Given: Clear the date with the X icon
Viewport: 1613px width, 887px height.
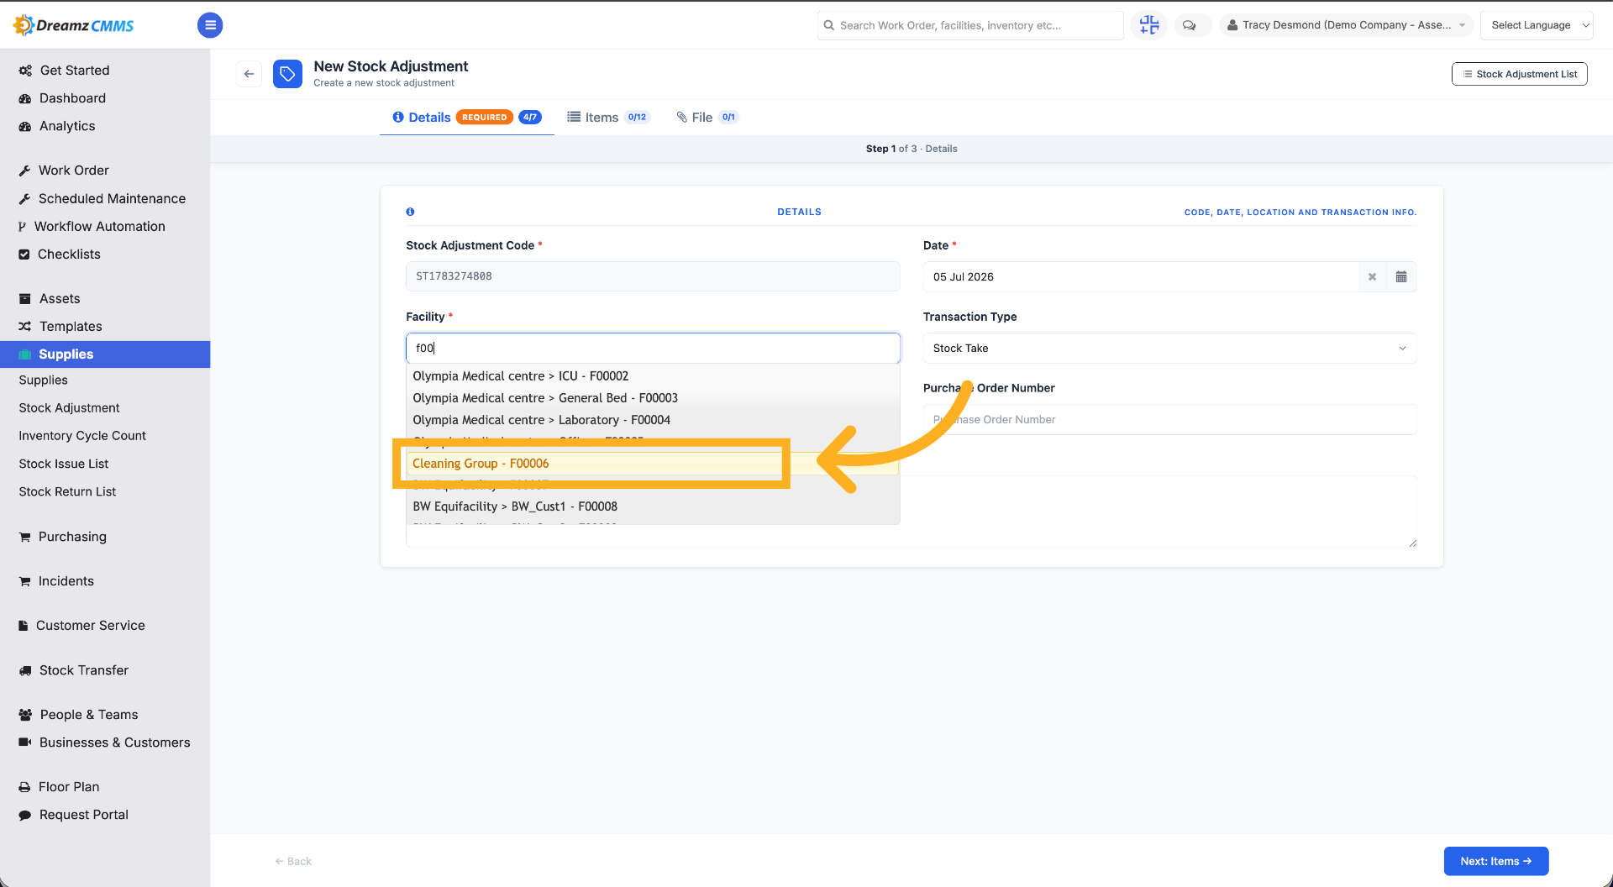Looking at the screenshot, I should pos(1372,276).
